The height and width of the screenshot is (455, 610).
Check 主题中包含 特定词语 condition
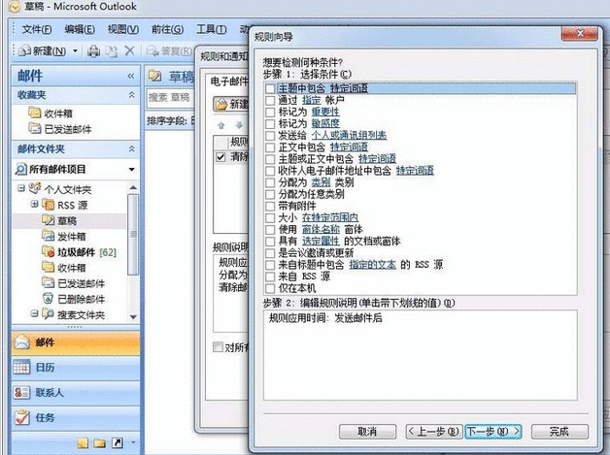(270, 88)
